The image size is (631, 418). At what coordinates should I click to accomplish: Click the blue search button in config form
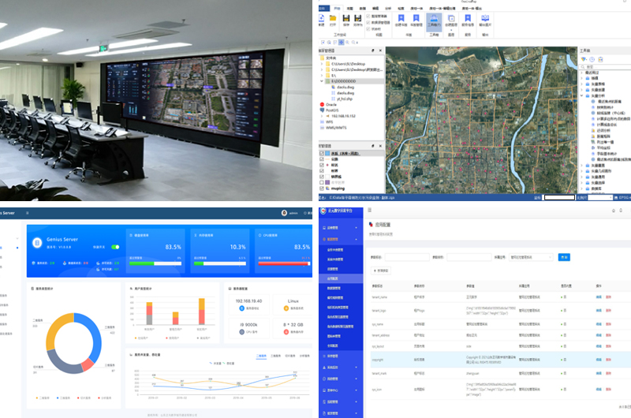click(564, 257)
